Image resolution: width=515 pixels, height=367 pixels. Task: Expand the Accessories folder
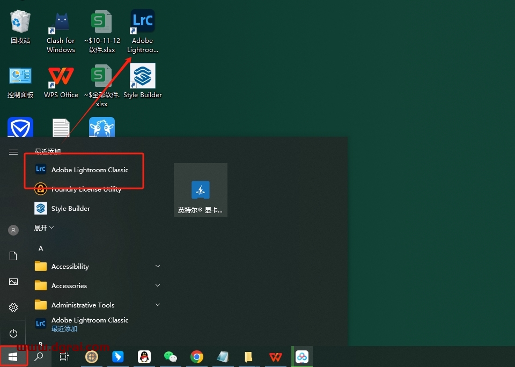tap(97, 286)
